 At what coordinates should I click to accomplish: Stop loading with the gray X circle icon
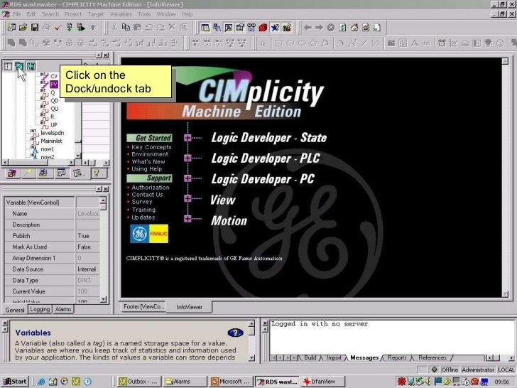pyautogui.click(x=331, y=28)
